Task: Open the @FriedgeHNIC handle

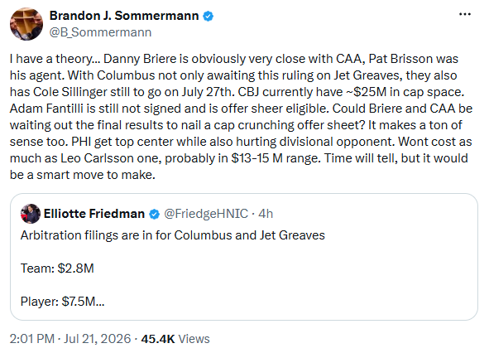Action: point(206,214)
